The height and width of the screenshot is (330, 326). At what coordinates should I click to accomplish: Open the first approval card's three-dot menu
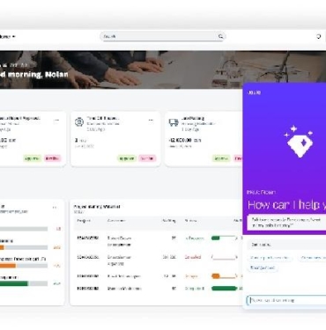click(56, 120)
